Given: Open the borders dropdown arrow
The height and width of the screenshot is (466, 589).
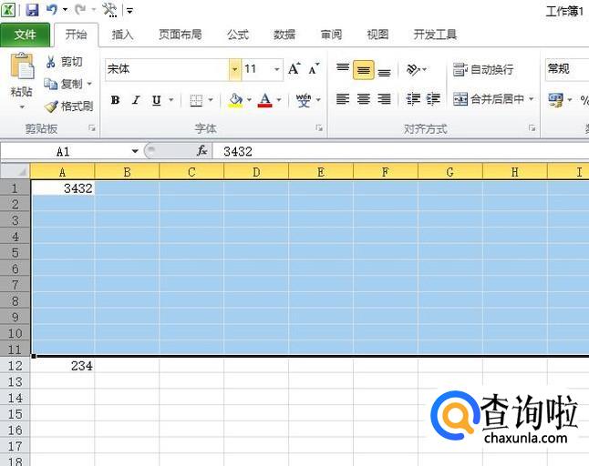Looking at the screenshot, I should (211, 100).
